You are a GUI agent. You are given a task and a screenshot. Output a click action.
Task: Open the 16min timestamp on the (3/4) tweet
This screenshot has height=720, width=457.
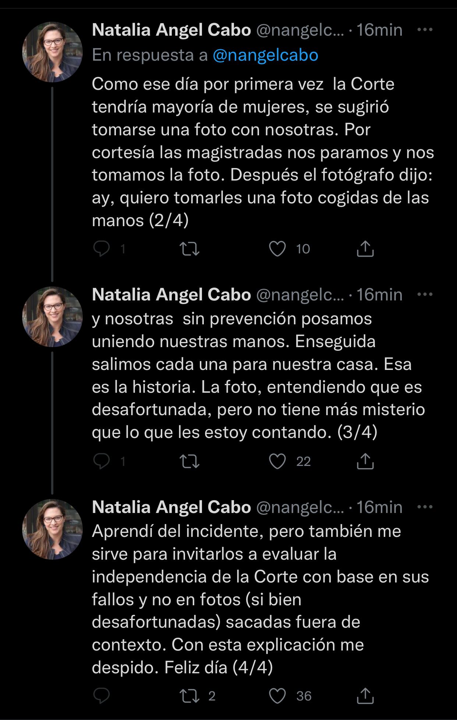click(x=379, y=295)
